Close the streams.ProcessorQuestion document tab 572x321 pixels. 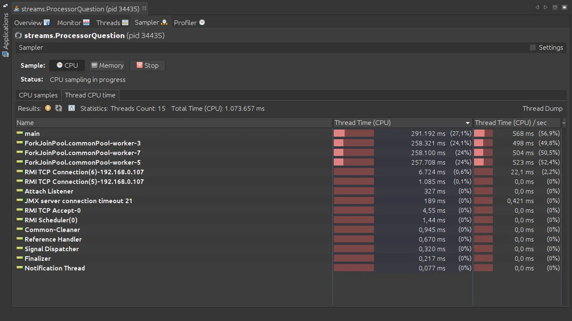[144, 8]
